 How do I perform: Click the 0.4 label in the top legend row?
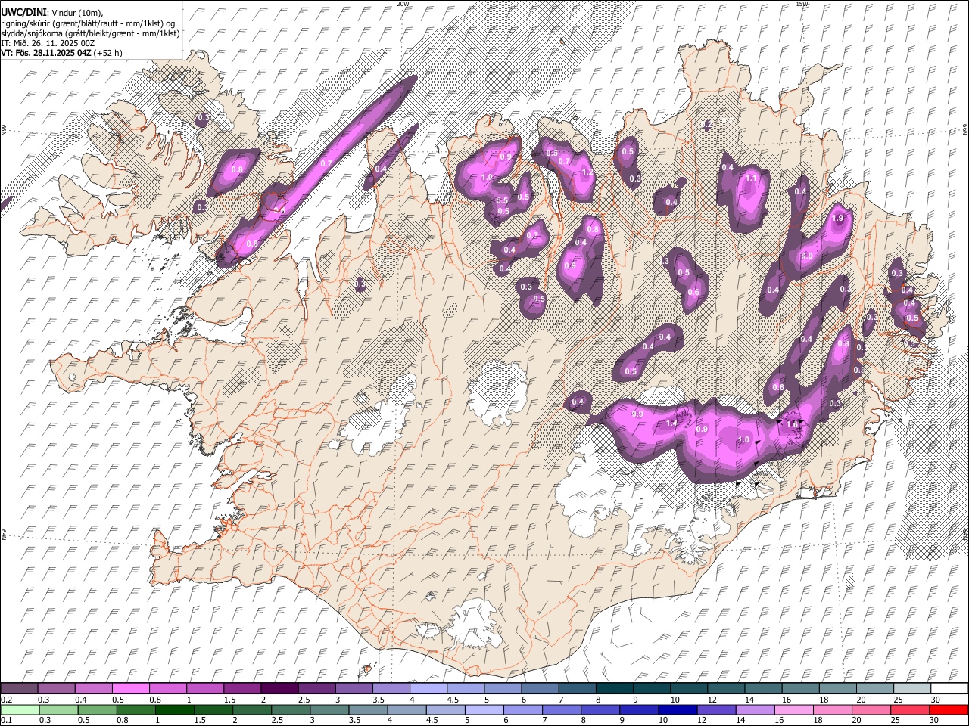[80, 700]
